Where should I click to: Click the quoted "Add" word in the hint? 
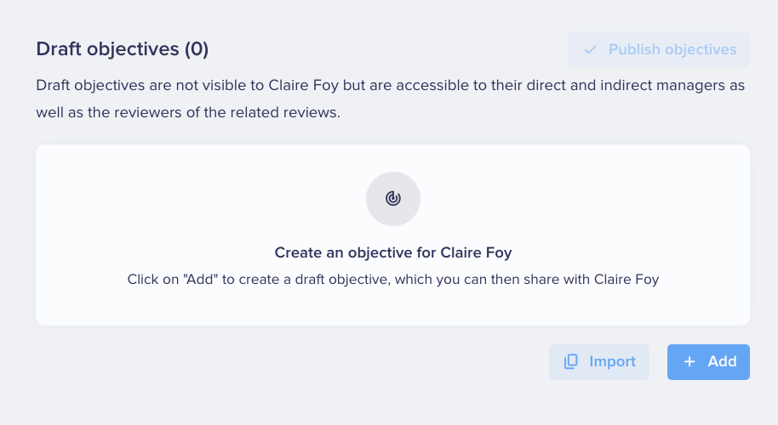point(200,280)
